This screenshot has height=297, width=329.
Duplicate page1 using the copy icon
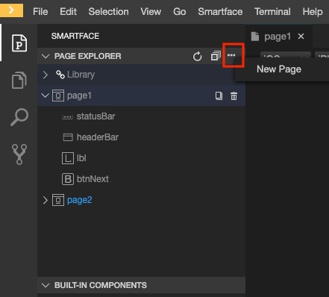[219, 96]
